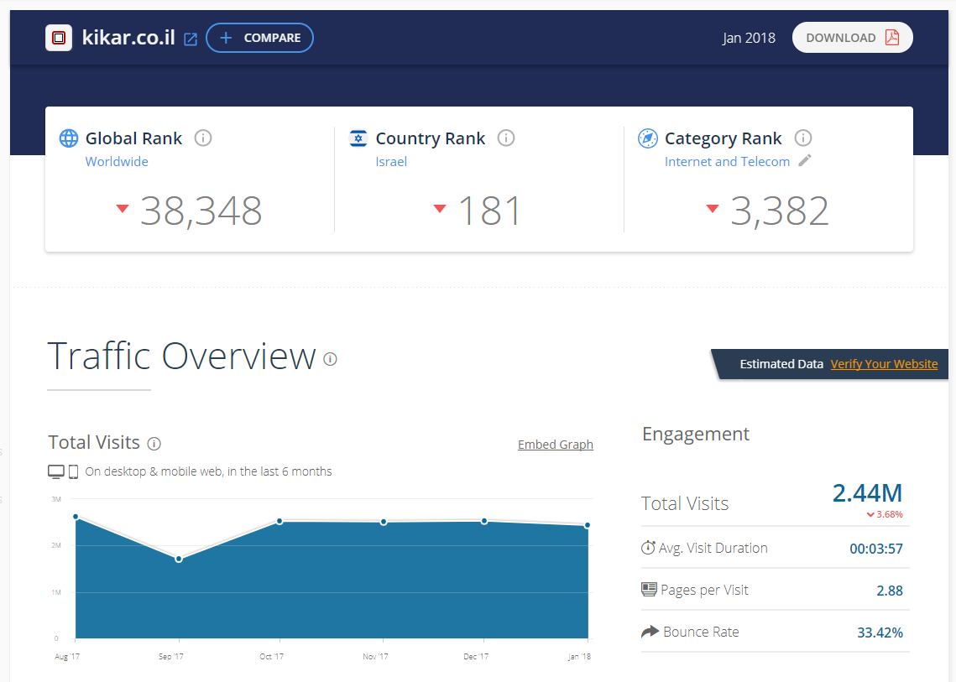Open the Israel country link
Viewport: 956px width, 682px height.
click(391, 162)
